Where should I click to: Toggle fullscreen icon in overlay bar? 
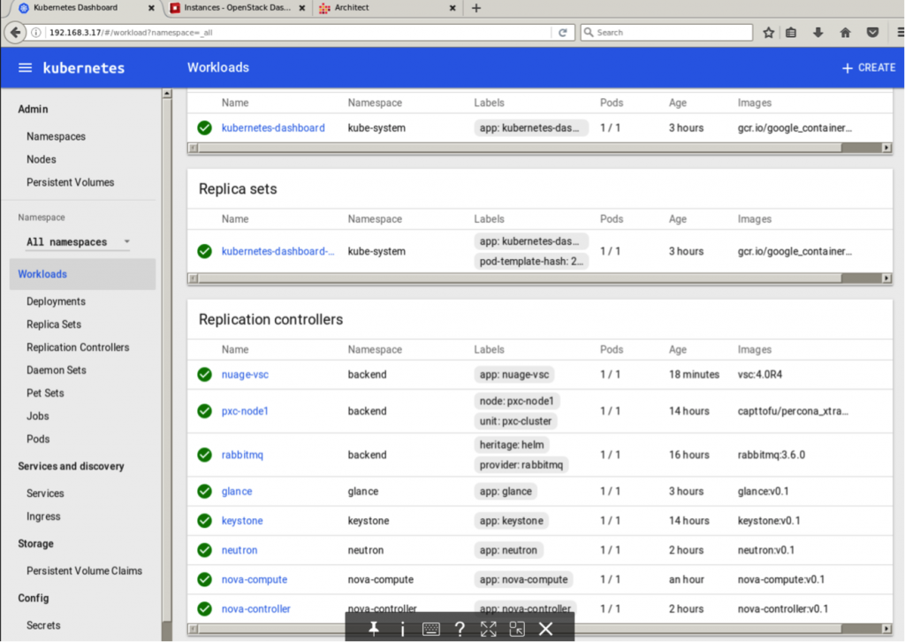488,629
